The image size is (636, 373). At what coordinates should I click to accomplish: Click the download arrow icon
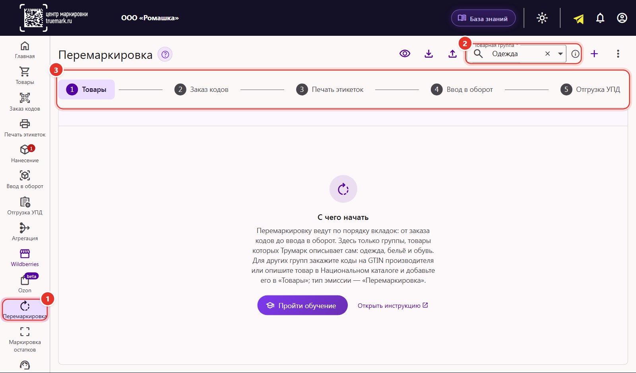[429, 54]
